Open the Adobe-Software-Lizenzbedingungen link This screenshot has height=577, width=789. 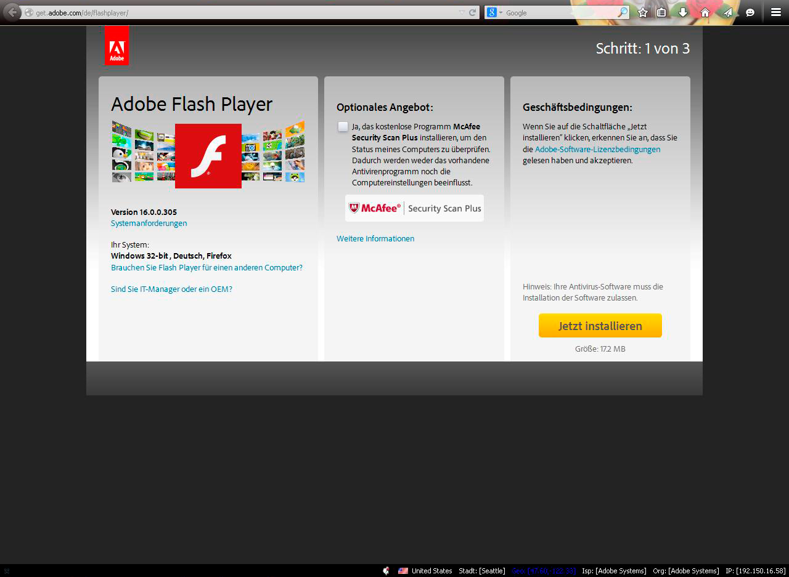click(x=597, y=149)
